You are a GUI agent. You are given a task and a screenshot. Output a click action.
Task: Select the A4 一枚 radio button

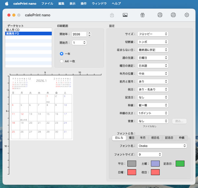[62, 61]
